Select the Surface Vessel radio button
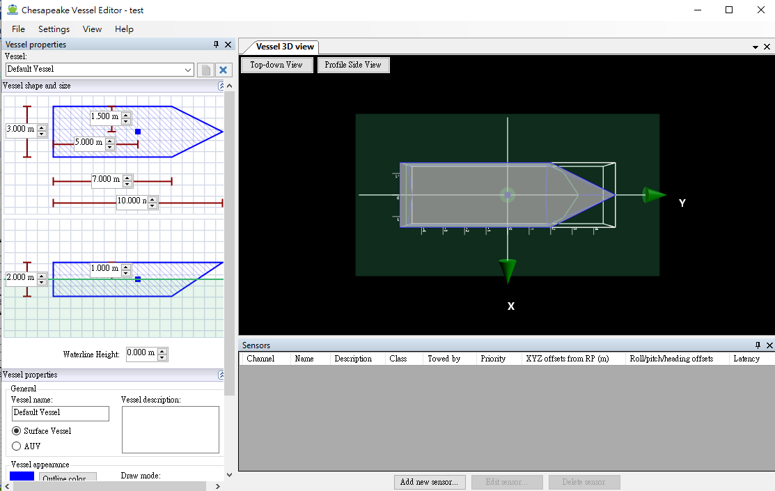Image resolution: width=775 pixels, height=491 pixels. click(x=17, y=431)
